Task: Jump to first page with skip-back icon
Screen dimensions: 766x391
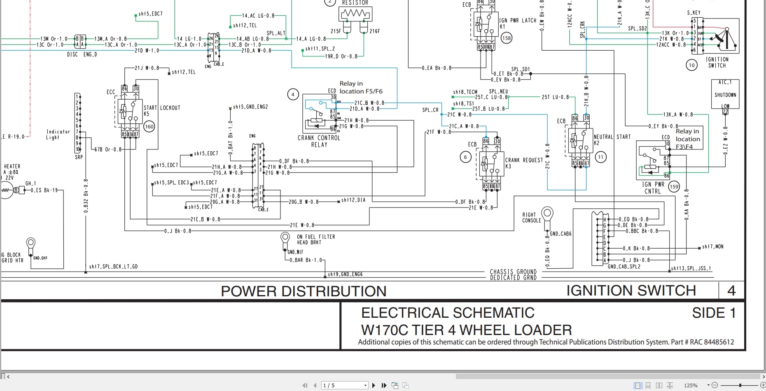Action: [305, 385]
